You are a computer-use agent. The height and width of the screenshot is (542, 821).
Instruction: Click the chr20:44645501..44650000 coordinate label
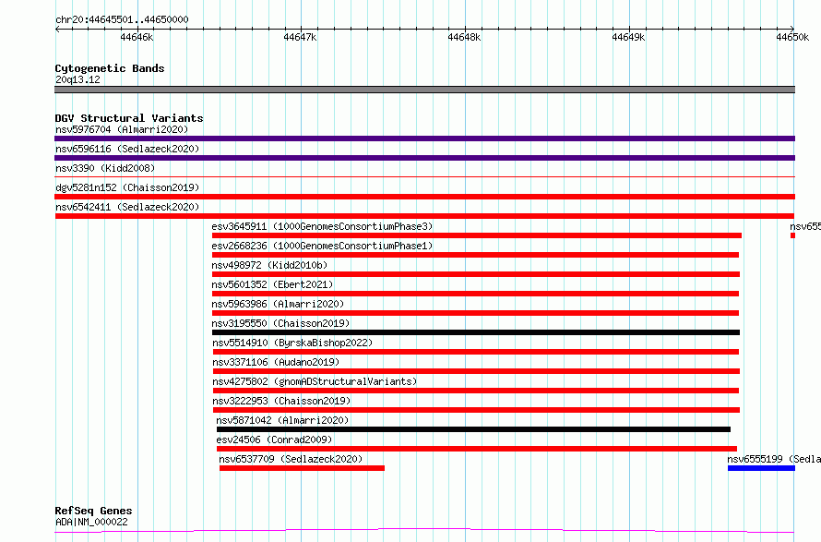pos(122,19)
